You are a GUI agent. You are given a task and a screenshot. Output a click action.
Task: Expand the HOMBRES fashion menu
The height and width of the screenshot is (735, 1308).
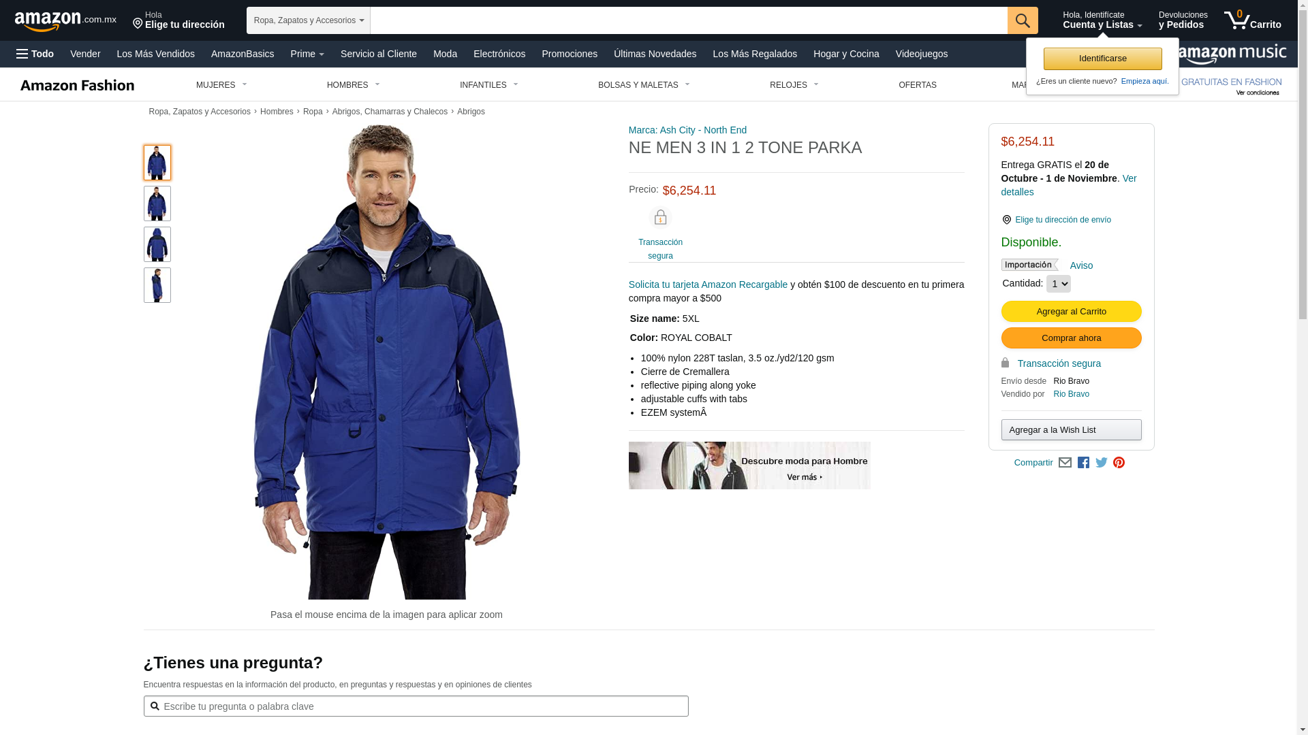[354, 85]
